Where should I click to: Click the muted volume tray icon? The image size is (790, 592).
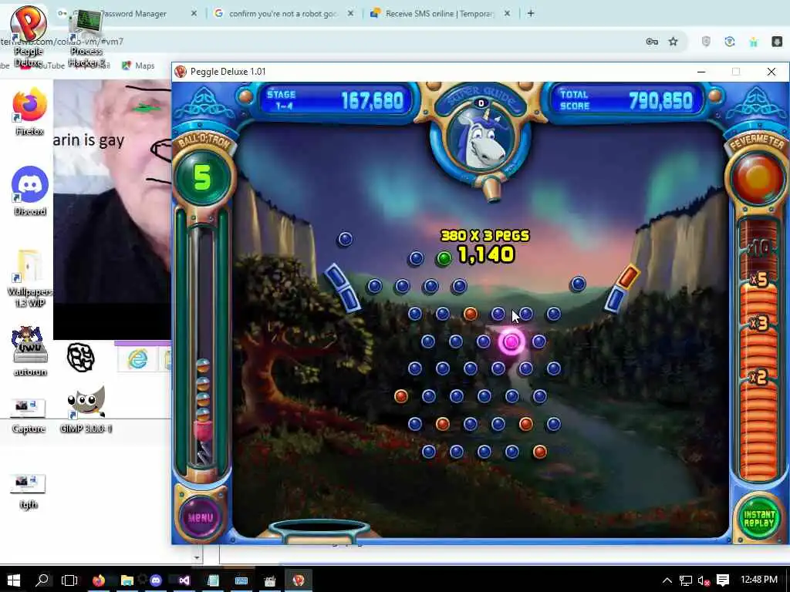(x=704, y=580)
